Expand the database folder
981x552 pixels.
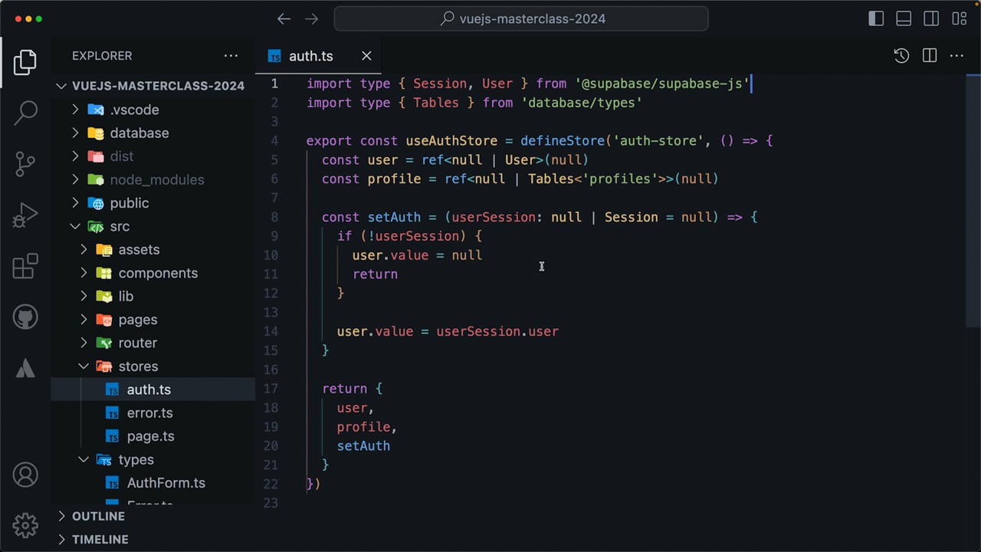pyautogui.click(x=153, y=133)
